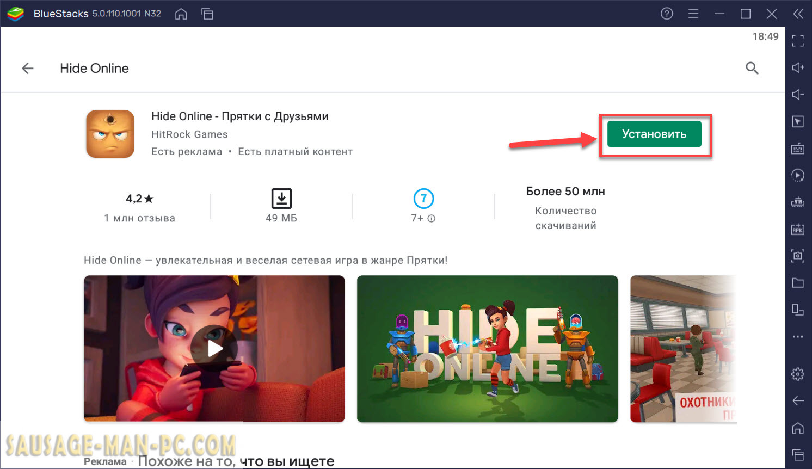Click the BlueStacks home icon in title bar
The image size is (812, 469).
coord(181,14)
